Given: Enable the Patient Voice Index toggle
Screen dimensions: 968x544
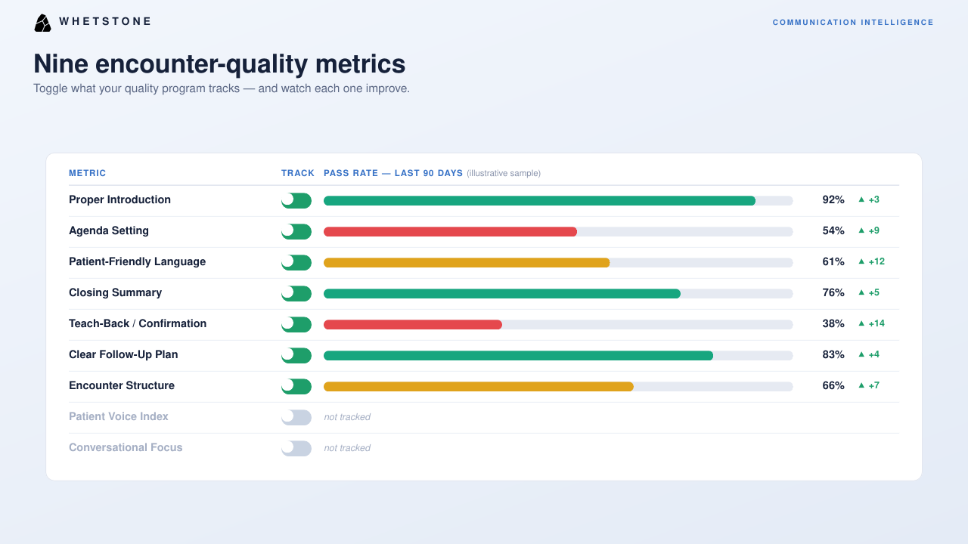Looking at the screenshot, I should coord(296,417).
